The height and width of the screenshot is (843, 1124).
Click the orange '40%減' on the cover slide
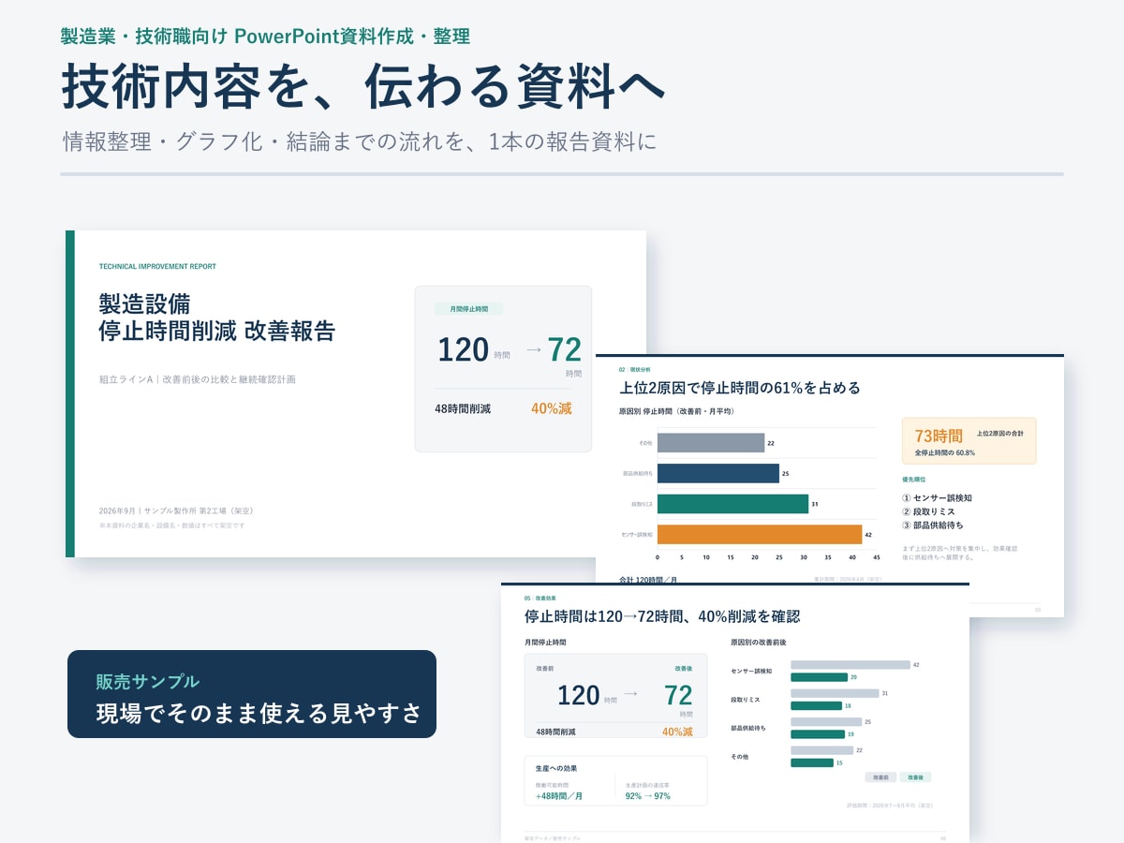coord(551,408)
